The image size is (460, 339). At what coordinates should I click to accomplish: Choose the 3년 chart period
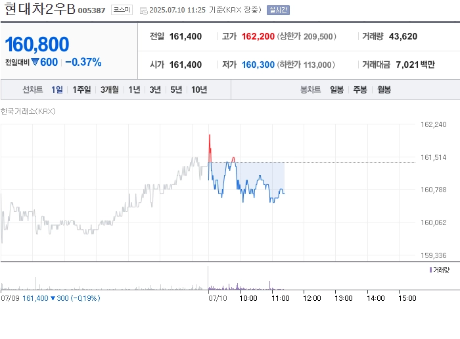point(155,90)
